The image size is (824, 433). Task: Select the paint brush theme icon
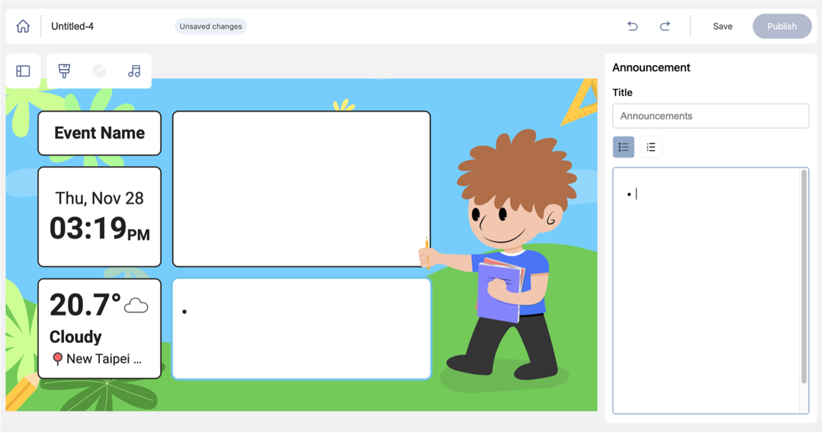coord(64,71)
